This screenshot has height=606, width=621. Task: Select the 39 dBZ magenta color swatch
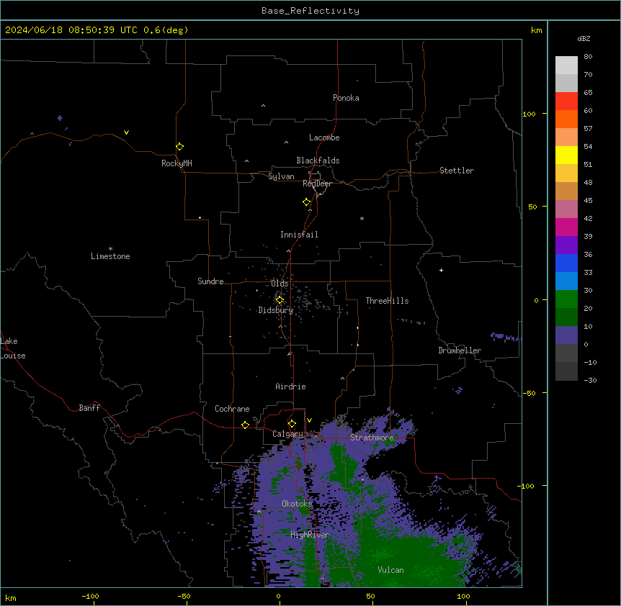(x=566, y=227)
